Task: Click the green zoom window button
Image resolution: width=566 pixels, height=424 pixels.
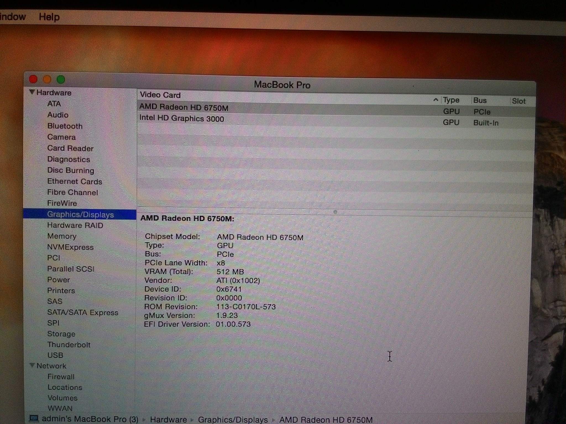Action: tap(61, 79)
